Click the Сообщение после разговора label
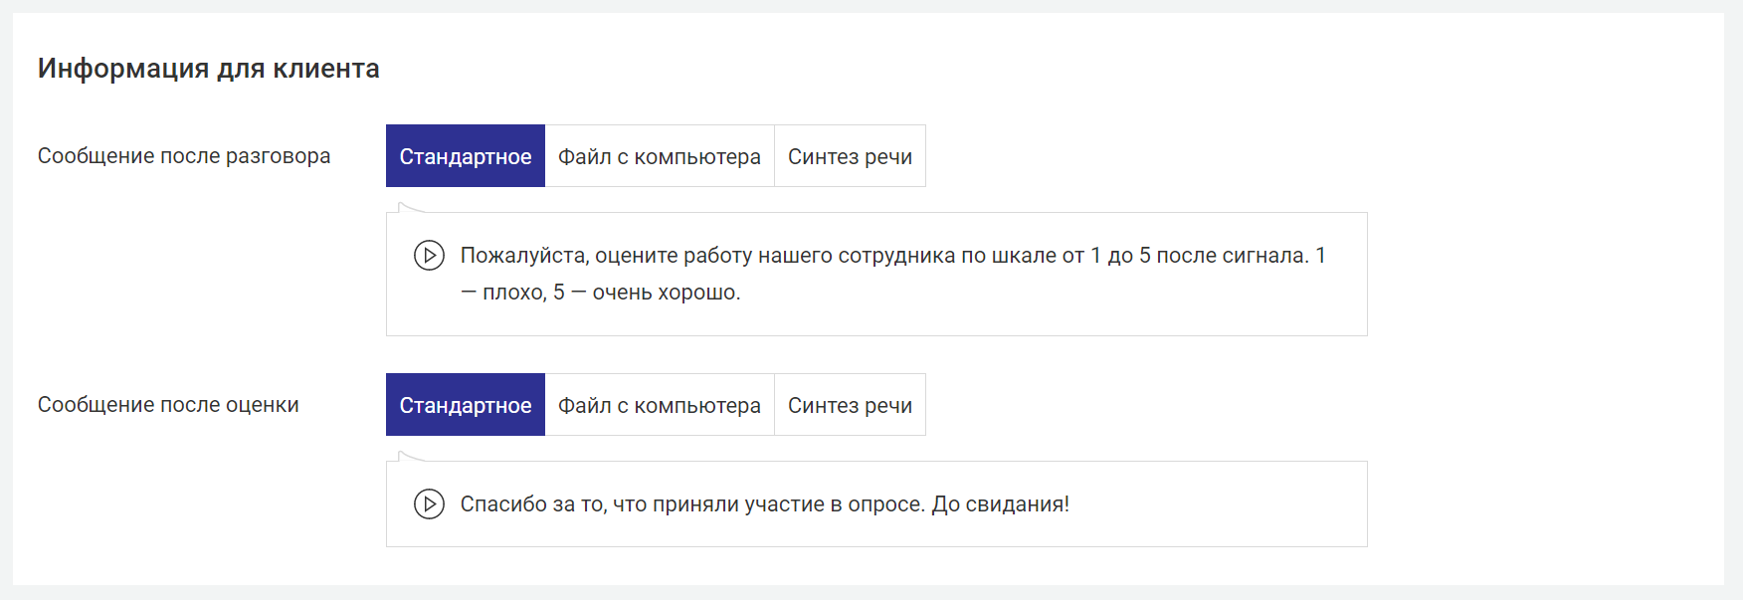This screenshot has height=600, width=1743. point(184,156)
